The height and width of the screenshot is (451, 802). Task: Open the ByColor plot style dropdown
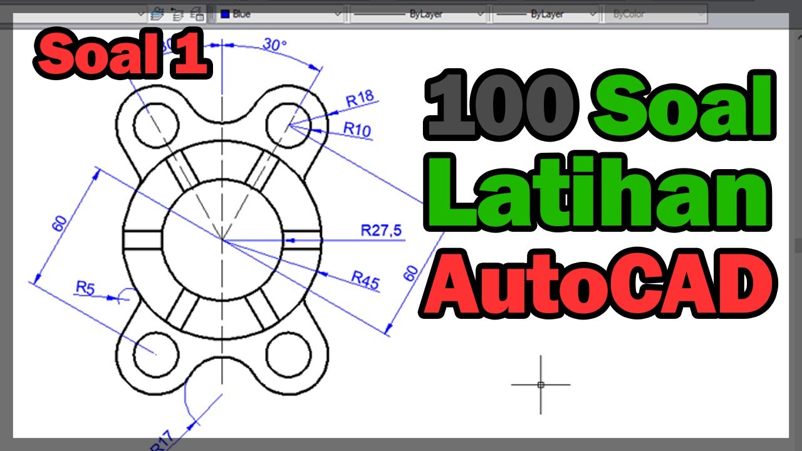(656, 13)
